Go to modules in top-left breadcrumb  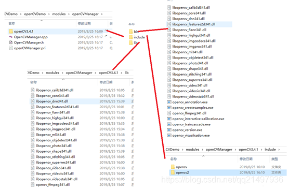59,14
